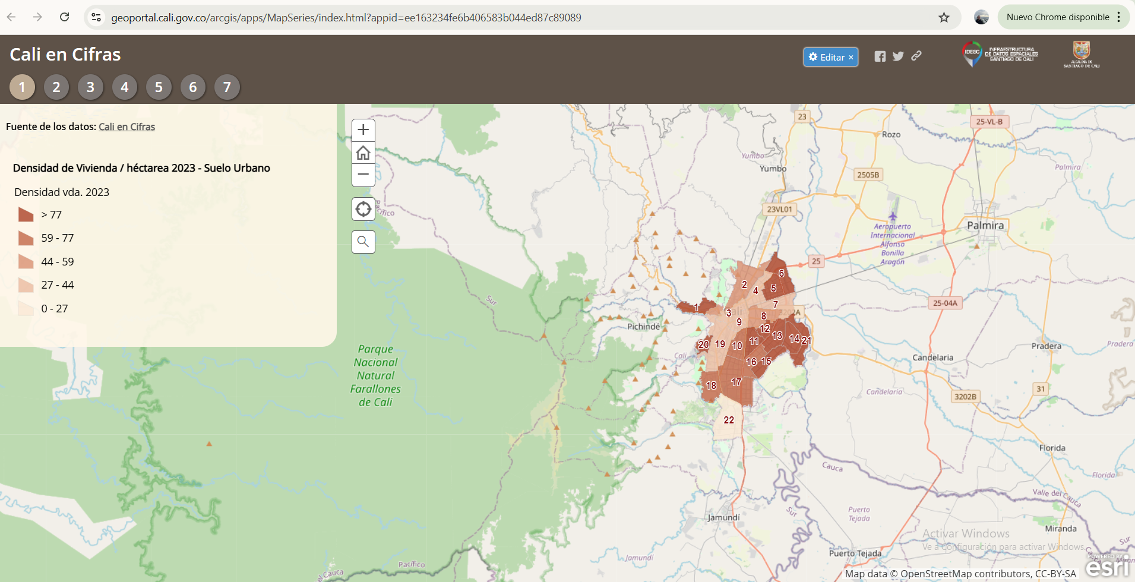1135x582 pixels.
Task: Share the story on Twitter
Action: tap(898, 56)
